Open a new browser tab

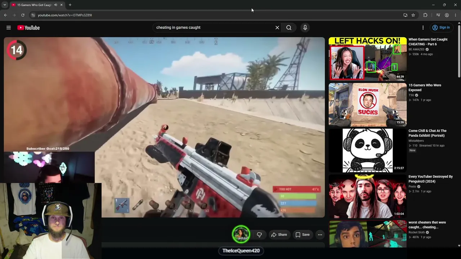[70, 5]
